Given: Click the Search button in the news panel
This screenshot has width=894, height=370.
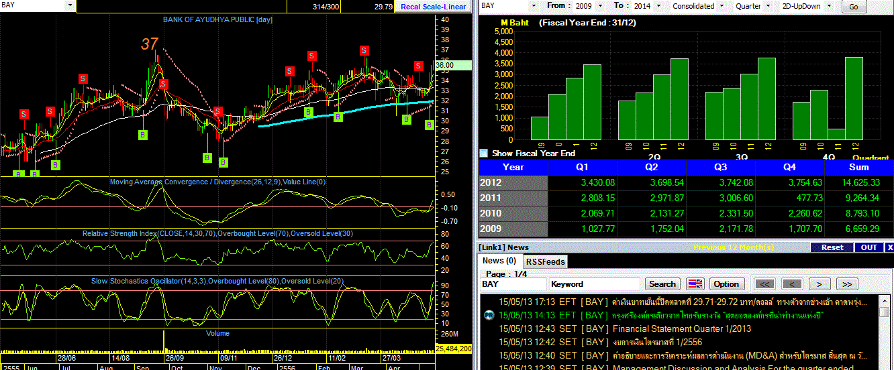Looking at the screenshot, I should click(x=662, y=284).
